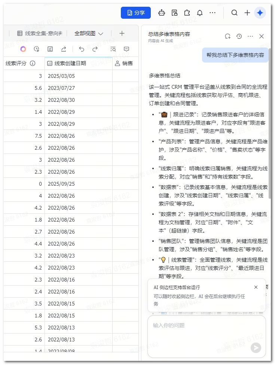Click the colorful ring AI icon in toolbar

pos(23,49)
